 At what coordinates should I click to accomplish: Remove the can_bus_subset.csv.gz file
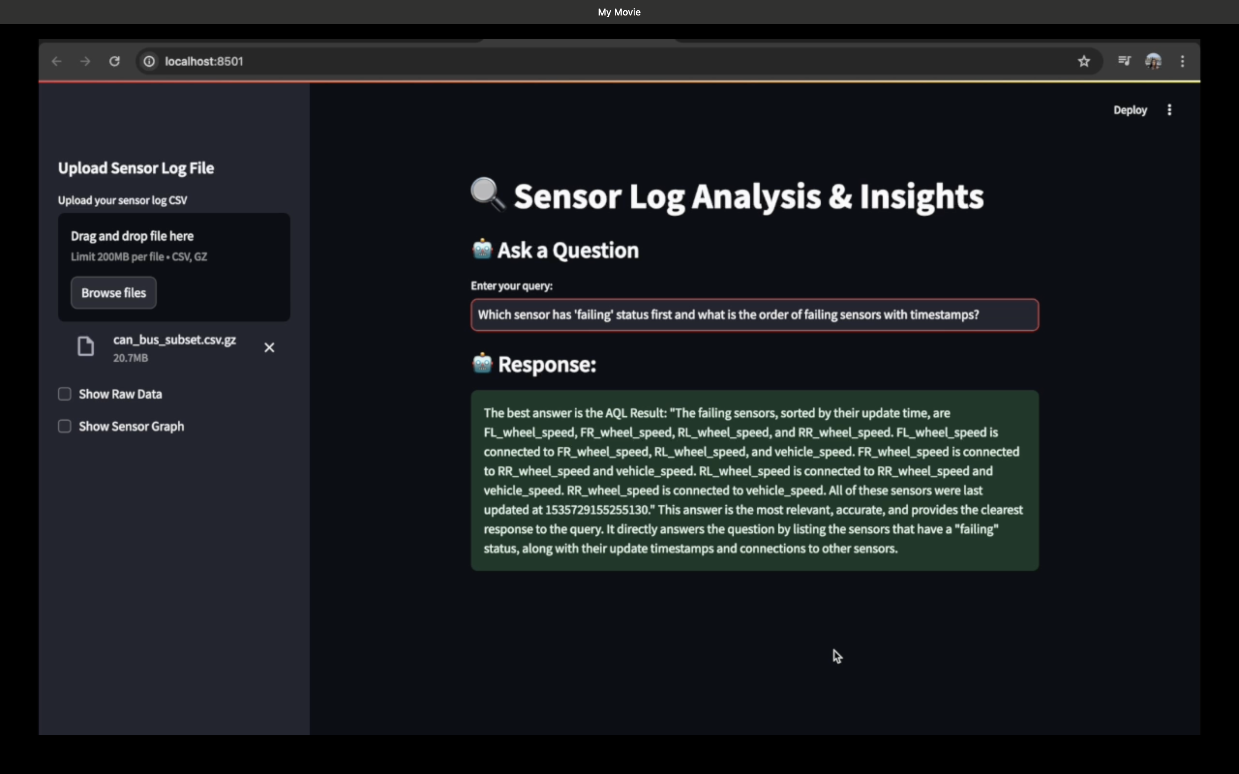(x=269, y=347)
